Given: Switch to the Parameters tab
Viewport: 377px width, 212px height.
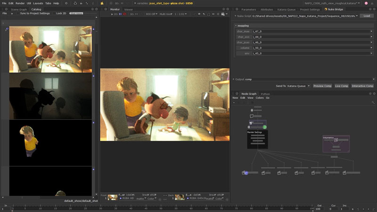Looking at the screenshot, I should click(249, 9).
